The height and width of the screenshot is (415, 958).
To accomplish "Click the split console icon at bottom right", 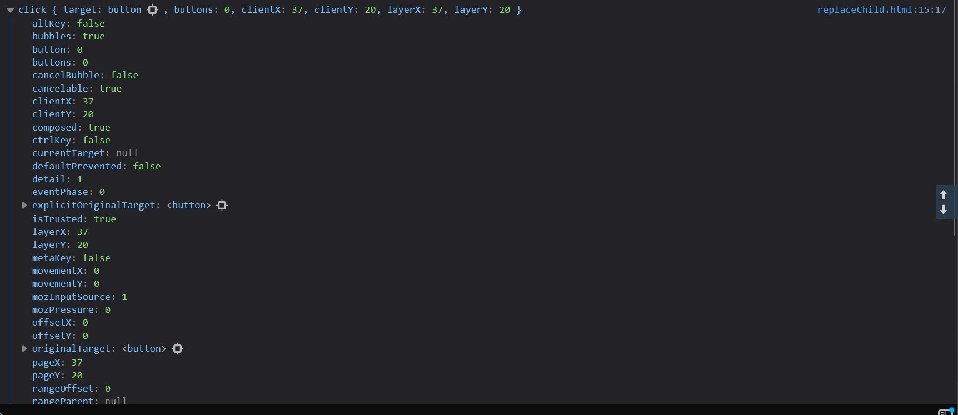I will coord(945,412).
